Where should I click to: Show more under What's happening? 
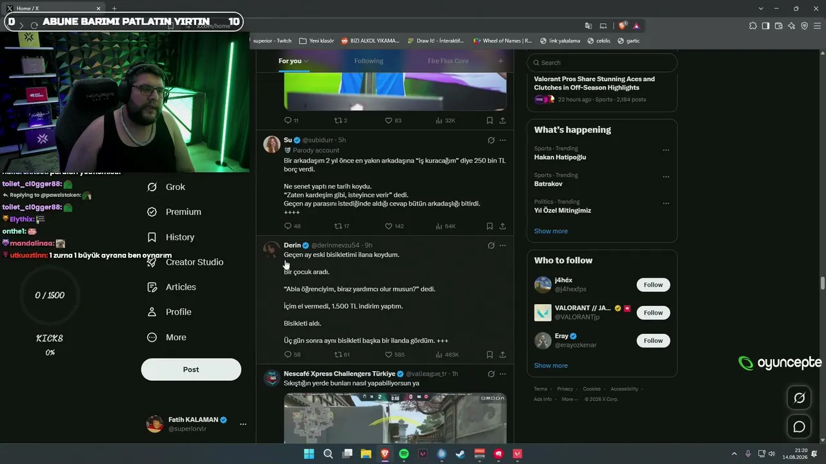tap(551, 231)
